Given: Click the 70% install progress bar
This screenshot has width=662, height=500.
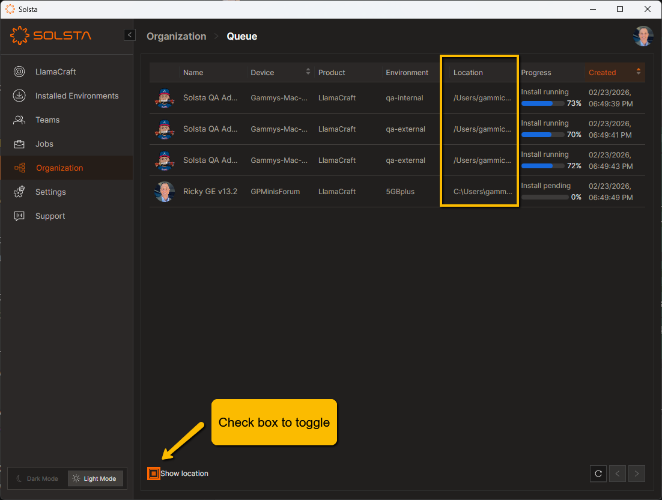Looking at the screenshot, I should click(542, 135).
